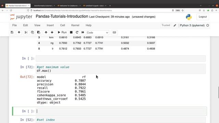Open a new browser tab
Screen dimensions: 219x123
pos(110,5)
